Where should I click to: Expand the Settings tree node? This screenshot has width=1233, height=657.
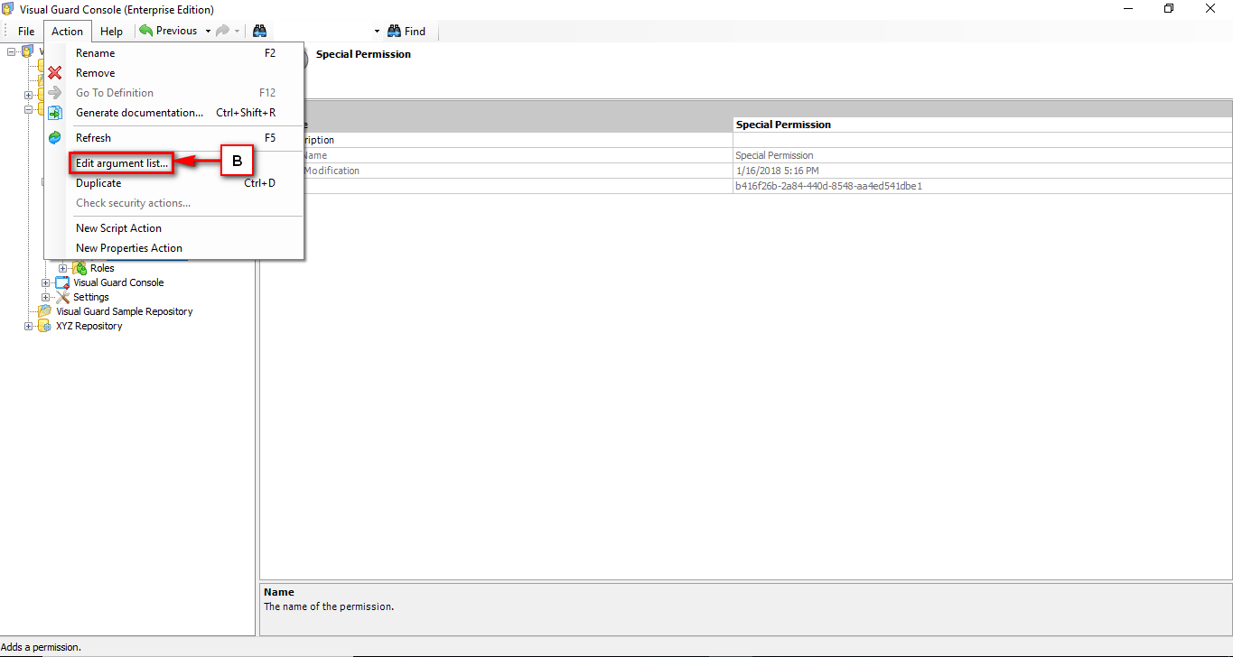click(46, 297)
